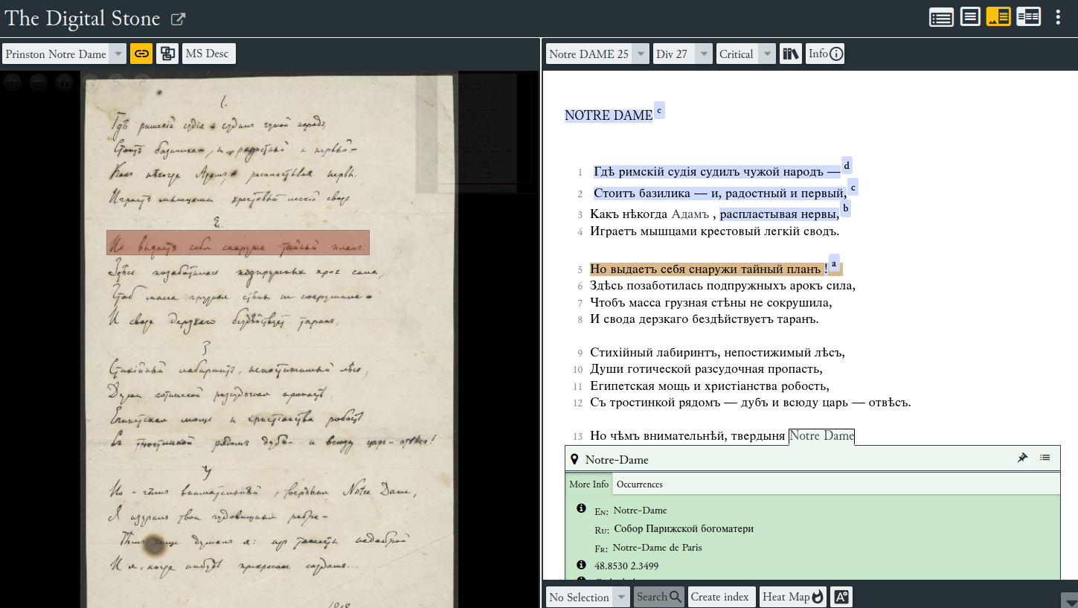Viewport: 1078px width, 608px height.
Task: Open apparatus note b on line 3
Action: coord(845,208)
